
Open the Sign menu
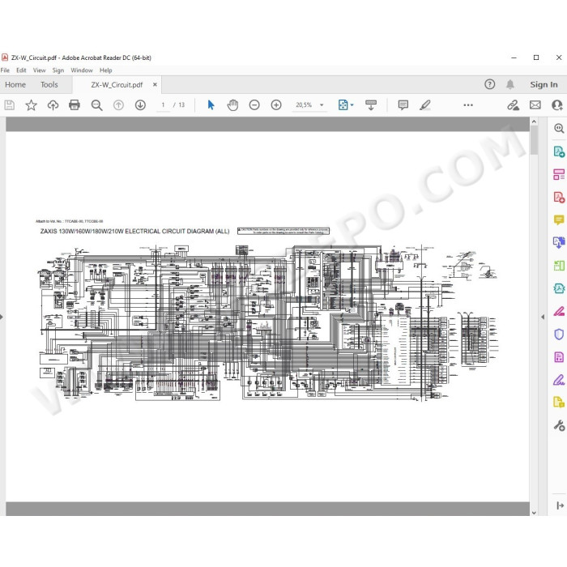point(58,70)
